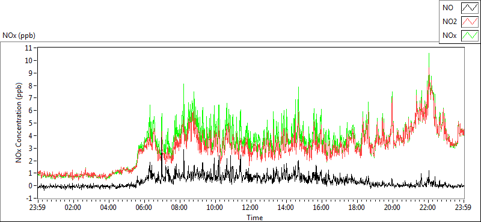
Task: Select the NOx legend label
Action: tap(449, 35)
